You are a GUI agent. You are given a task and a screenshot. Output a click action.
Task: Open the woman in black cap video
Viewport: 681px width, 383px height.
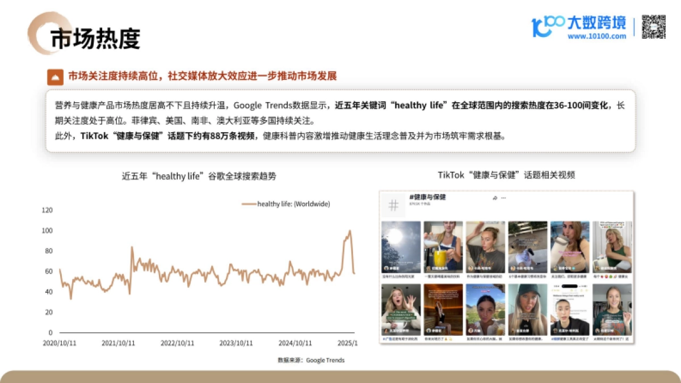point(527,310)
